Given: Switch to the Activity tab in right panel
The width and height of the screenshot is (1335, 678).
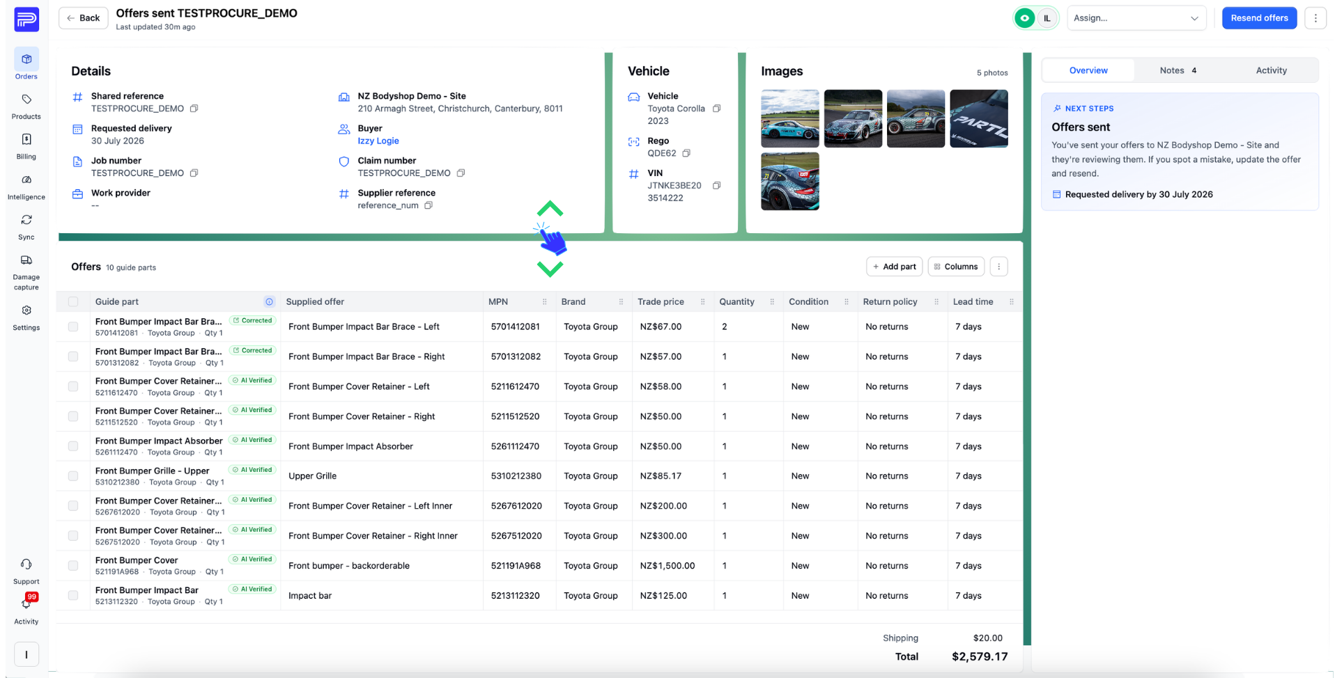Looking at the screenshot, I should coord(1271,70).
